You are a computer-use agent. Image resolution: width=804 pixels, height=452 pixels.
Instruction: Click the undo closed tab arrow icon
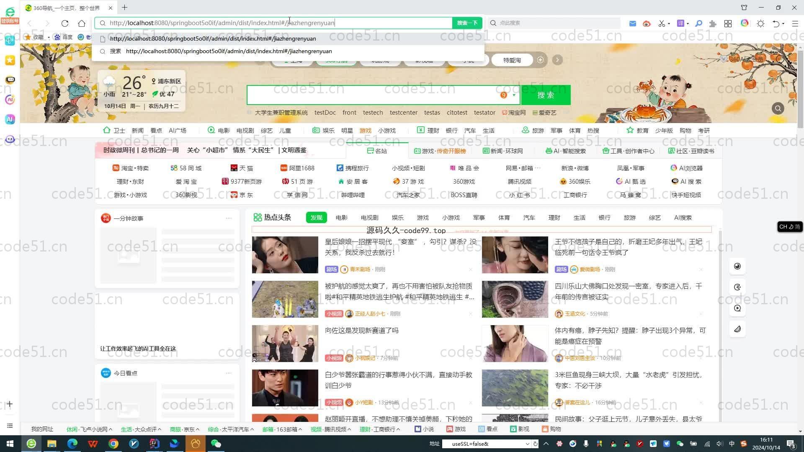click(776, 23)
